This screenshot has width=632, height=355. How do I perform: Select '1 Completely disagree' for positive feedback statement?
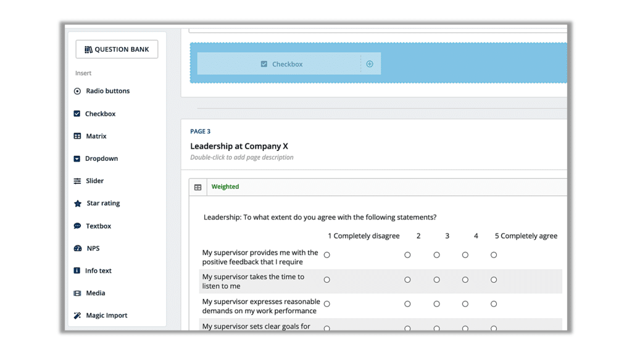[x=327, y=255]
